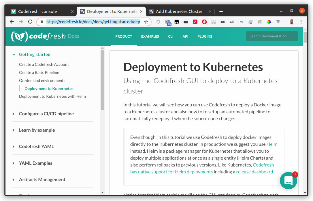Click the Dark Reader extension icon
The height and width of the screenshot is (201, 313).
[176, 22]
